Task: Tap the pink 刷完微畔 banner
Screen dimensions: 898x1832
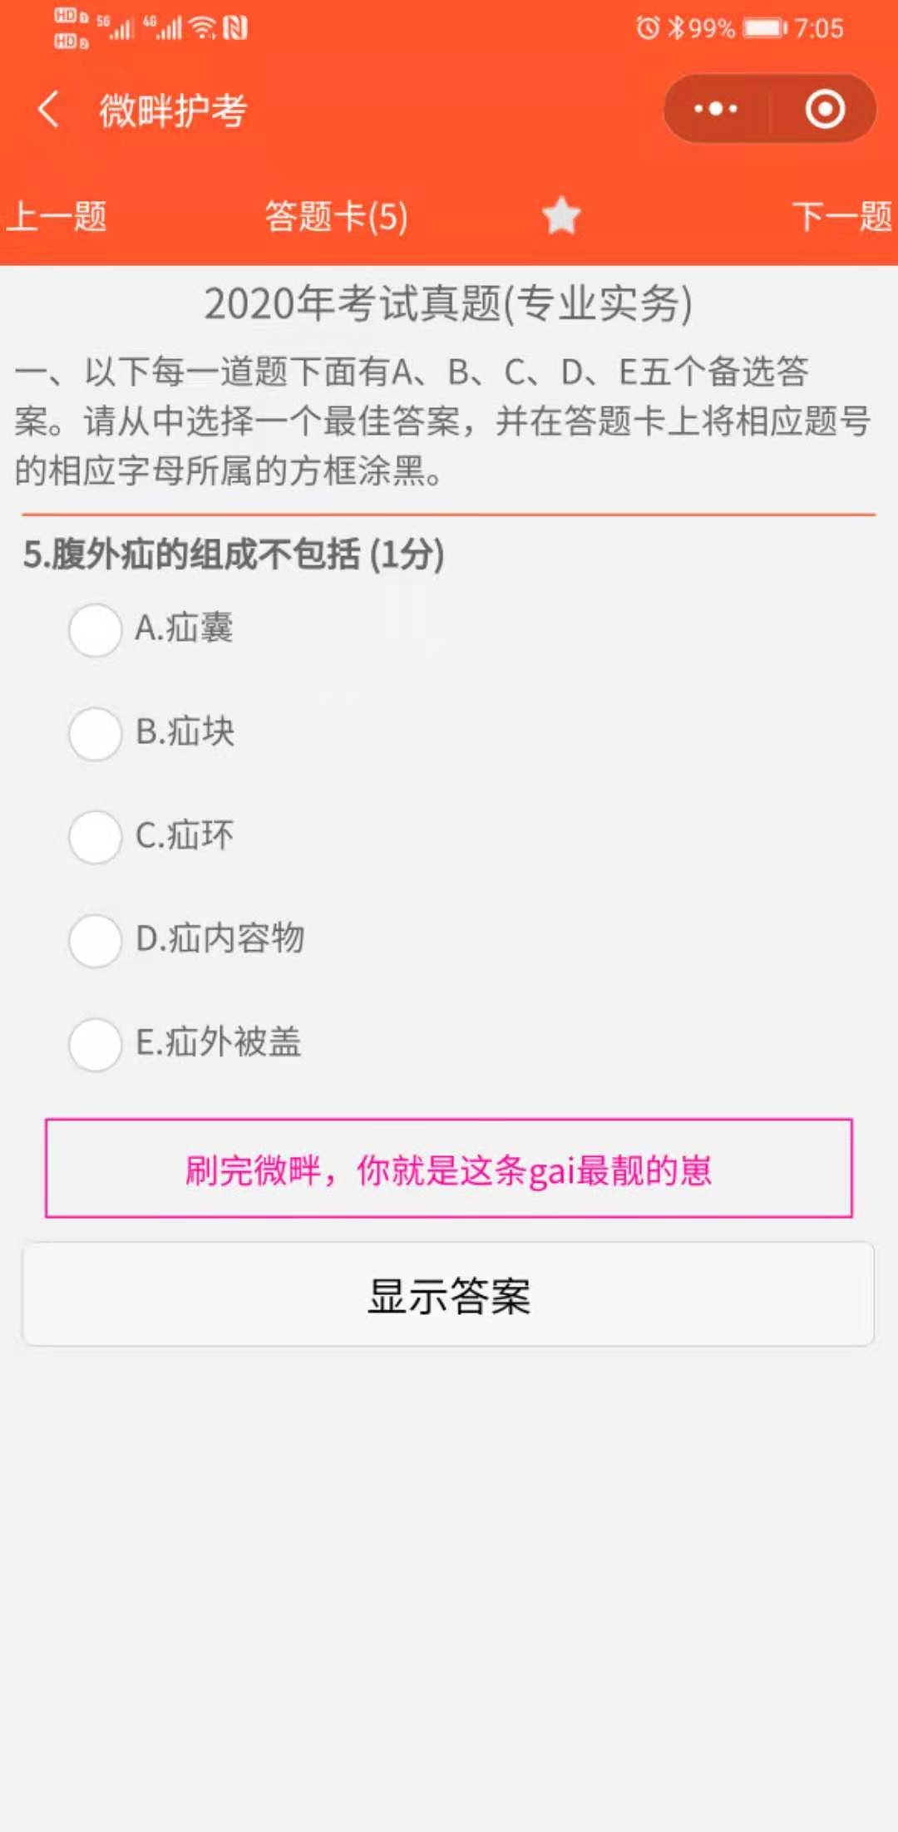Action: point(449,1169)
